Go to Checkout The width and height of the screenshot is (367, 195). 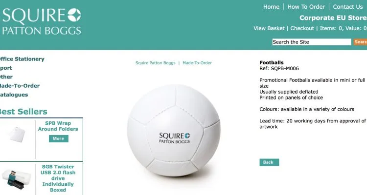point(302,28)
